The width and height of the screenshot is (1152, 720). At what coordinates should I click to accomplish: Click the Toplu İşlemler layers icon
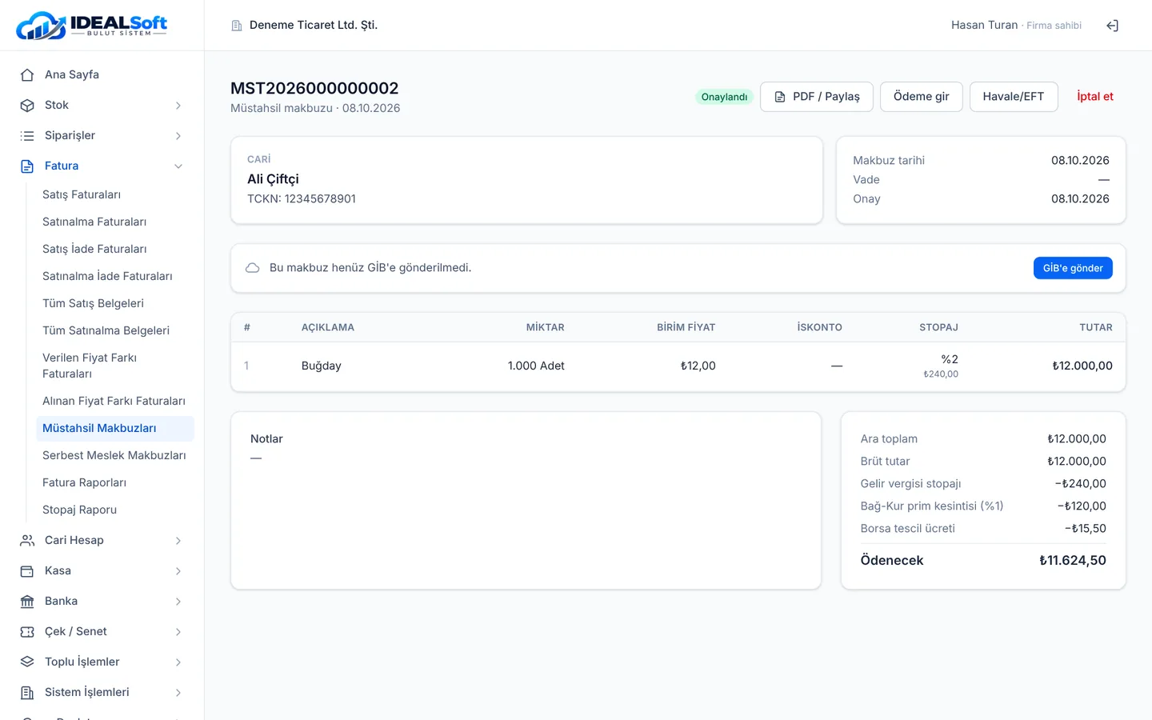pos(27,662)
